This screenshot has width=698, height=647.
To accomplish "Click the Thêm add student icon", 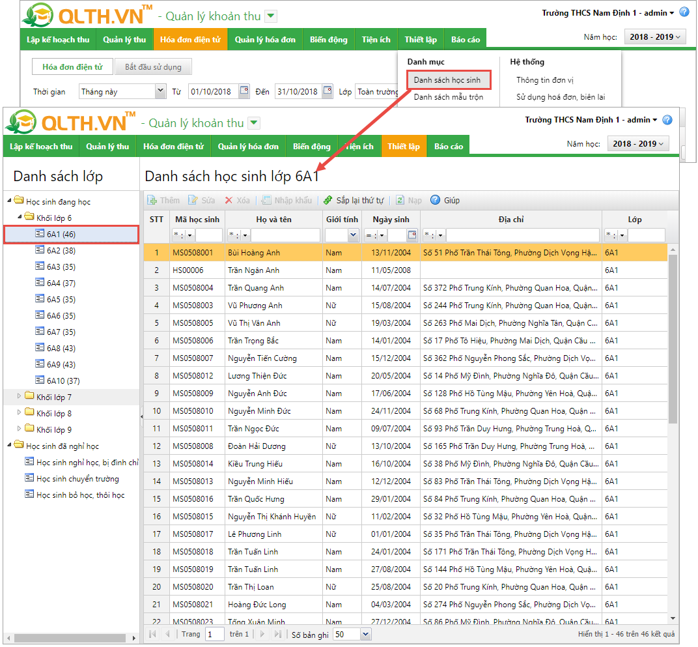I will coord(152,200).
